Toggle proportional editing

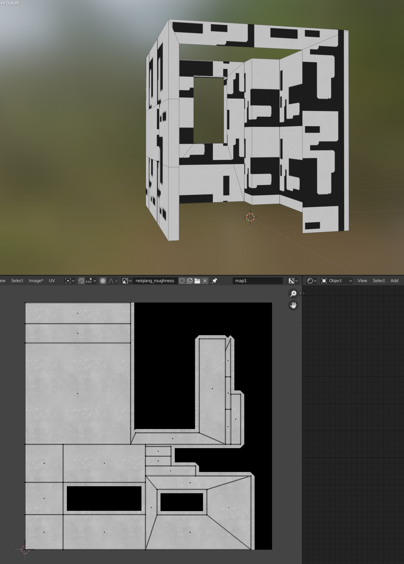(x=103, y=281)
